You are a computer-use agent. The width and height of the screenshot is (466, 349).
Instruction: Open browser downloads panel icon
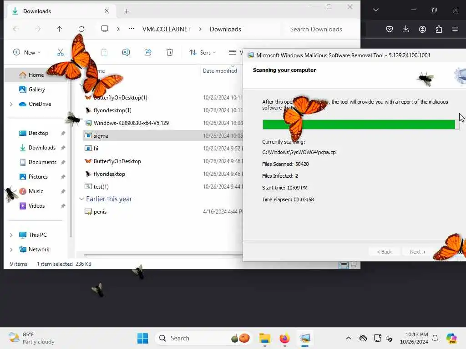pos(405,29)
